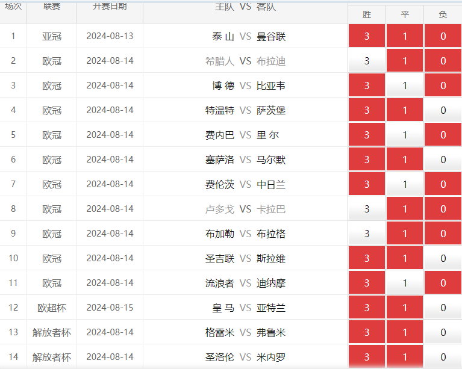The image size is (462, 369).
Task: Select draw option 1 for 流浪者 VS 迪纳摩
Action: coord(405,284)
